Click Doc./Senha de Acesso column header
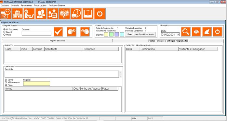 pyautogui.click(x=87, y=89)
